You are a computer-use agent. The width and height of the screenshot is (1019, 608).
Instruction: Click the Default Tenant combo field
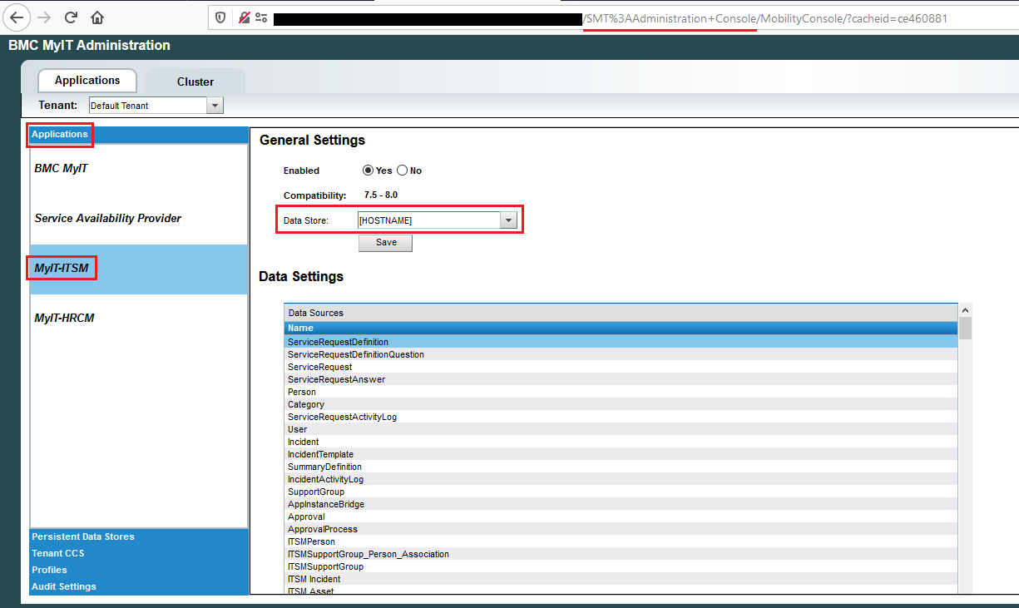[148, 106]
